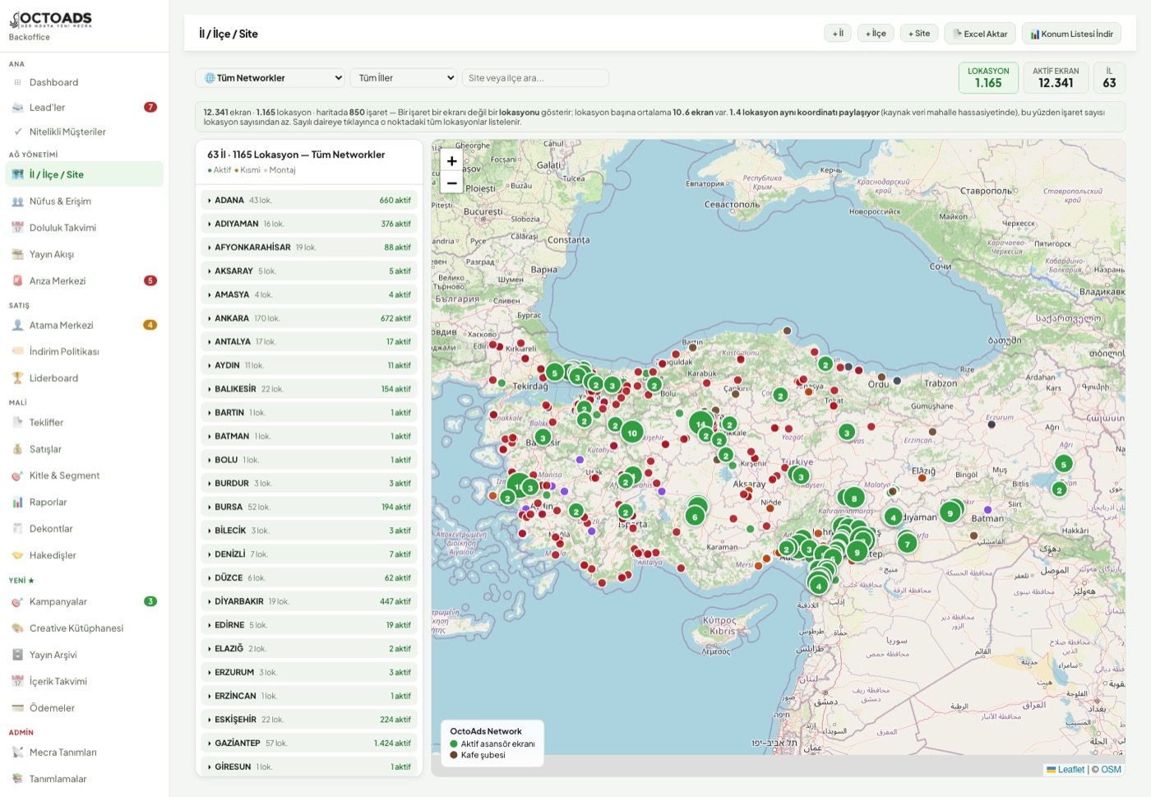The height and width of the screenshot is (797, 1151).
Task: Click the Teklifler document icon
Action: tap(17, 423)
